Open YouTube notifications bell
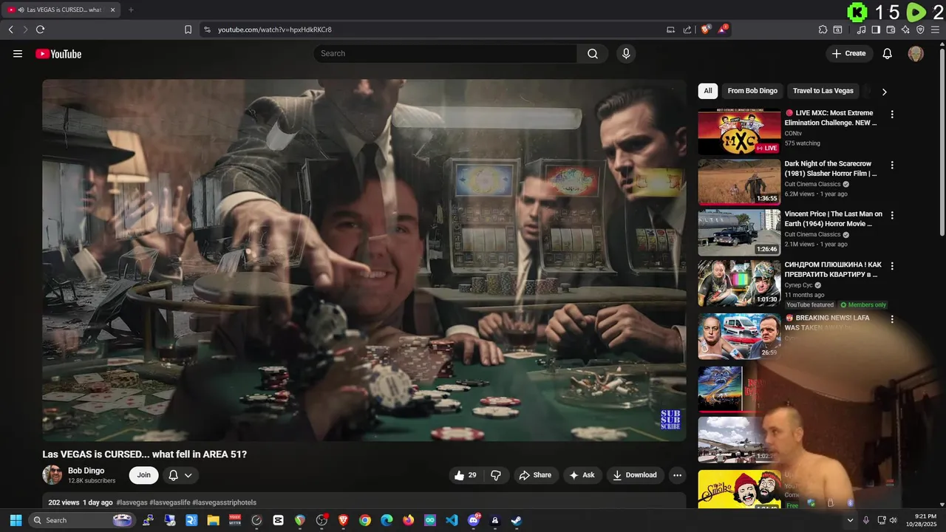946x532 pixels. pyautogui.click(x=888, y=53)
